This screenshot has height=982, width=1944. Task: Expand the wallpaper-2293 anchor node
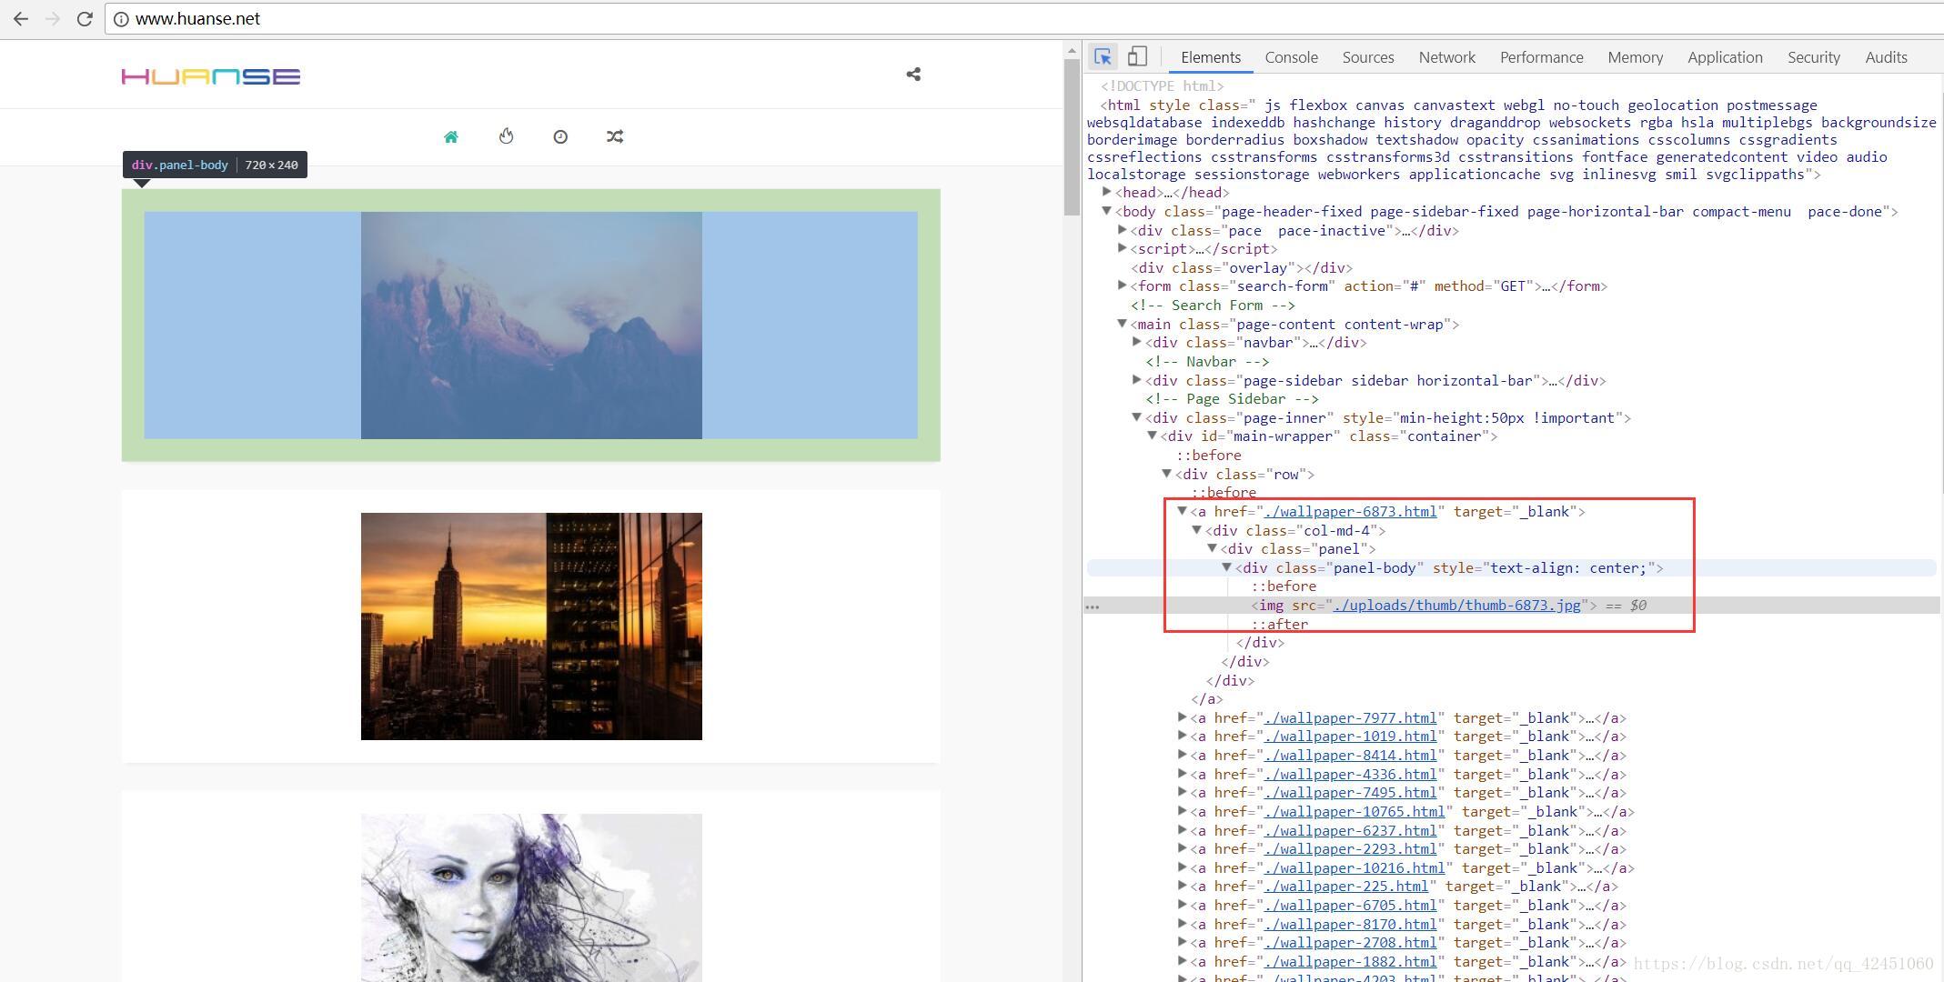tap(1183, 848)
